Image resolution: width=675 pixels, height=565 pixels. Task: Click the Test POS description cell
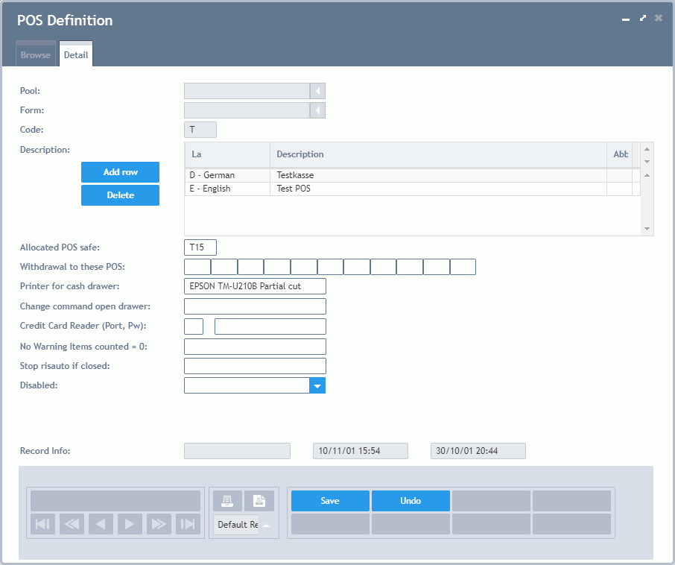[x=438, y=189]
